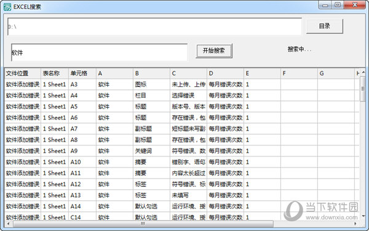This screenshot has width=369, height=231.
Task: Select column header D
Action: (x=226, y=73)
